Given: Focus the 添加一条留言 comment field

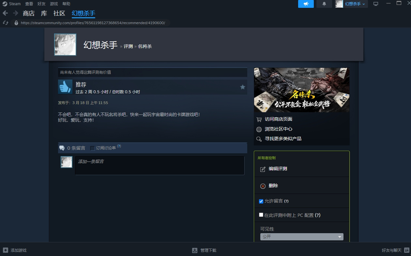Looking at the screenshot, I should (x=160, y=166).
